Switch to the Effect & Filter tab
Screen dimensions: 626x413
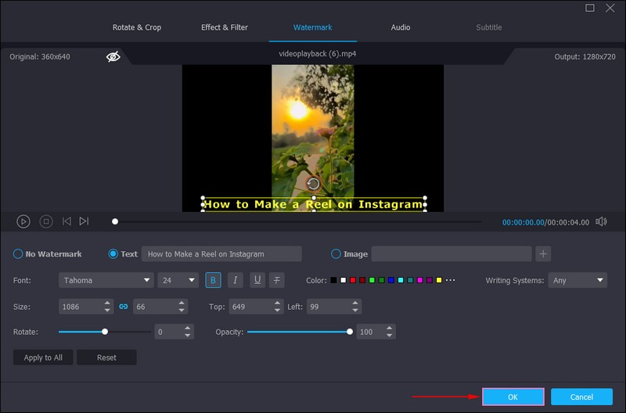pyautogui.click(x=225, y=27)
